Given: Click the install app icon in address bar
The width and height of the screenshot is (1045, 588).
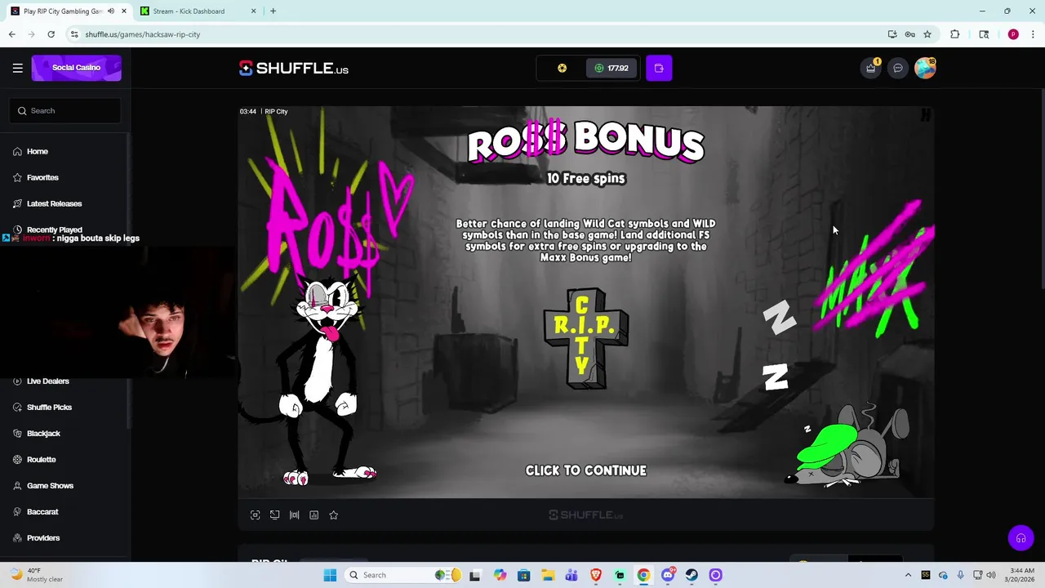Looking at the screenshot, I should pos(892,34).
